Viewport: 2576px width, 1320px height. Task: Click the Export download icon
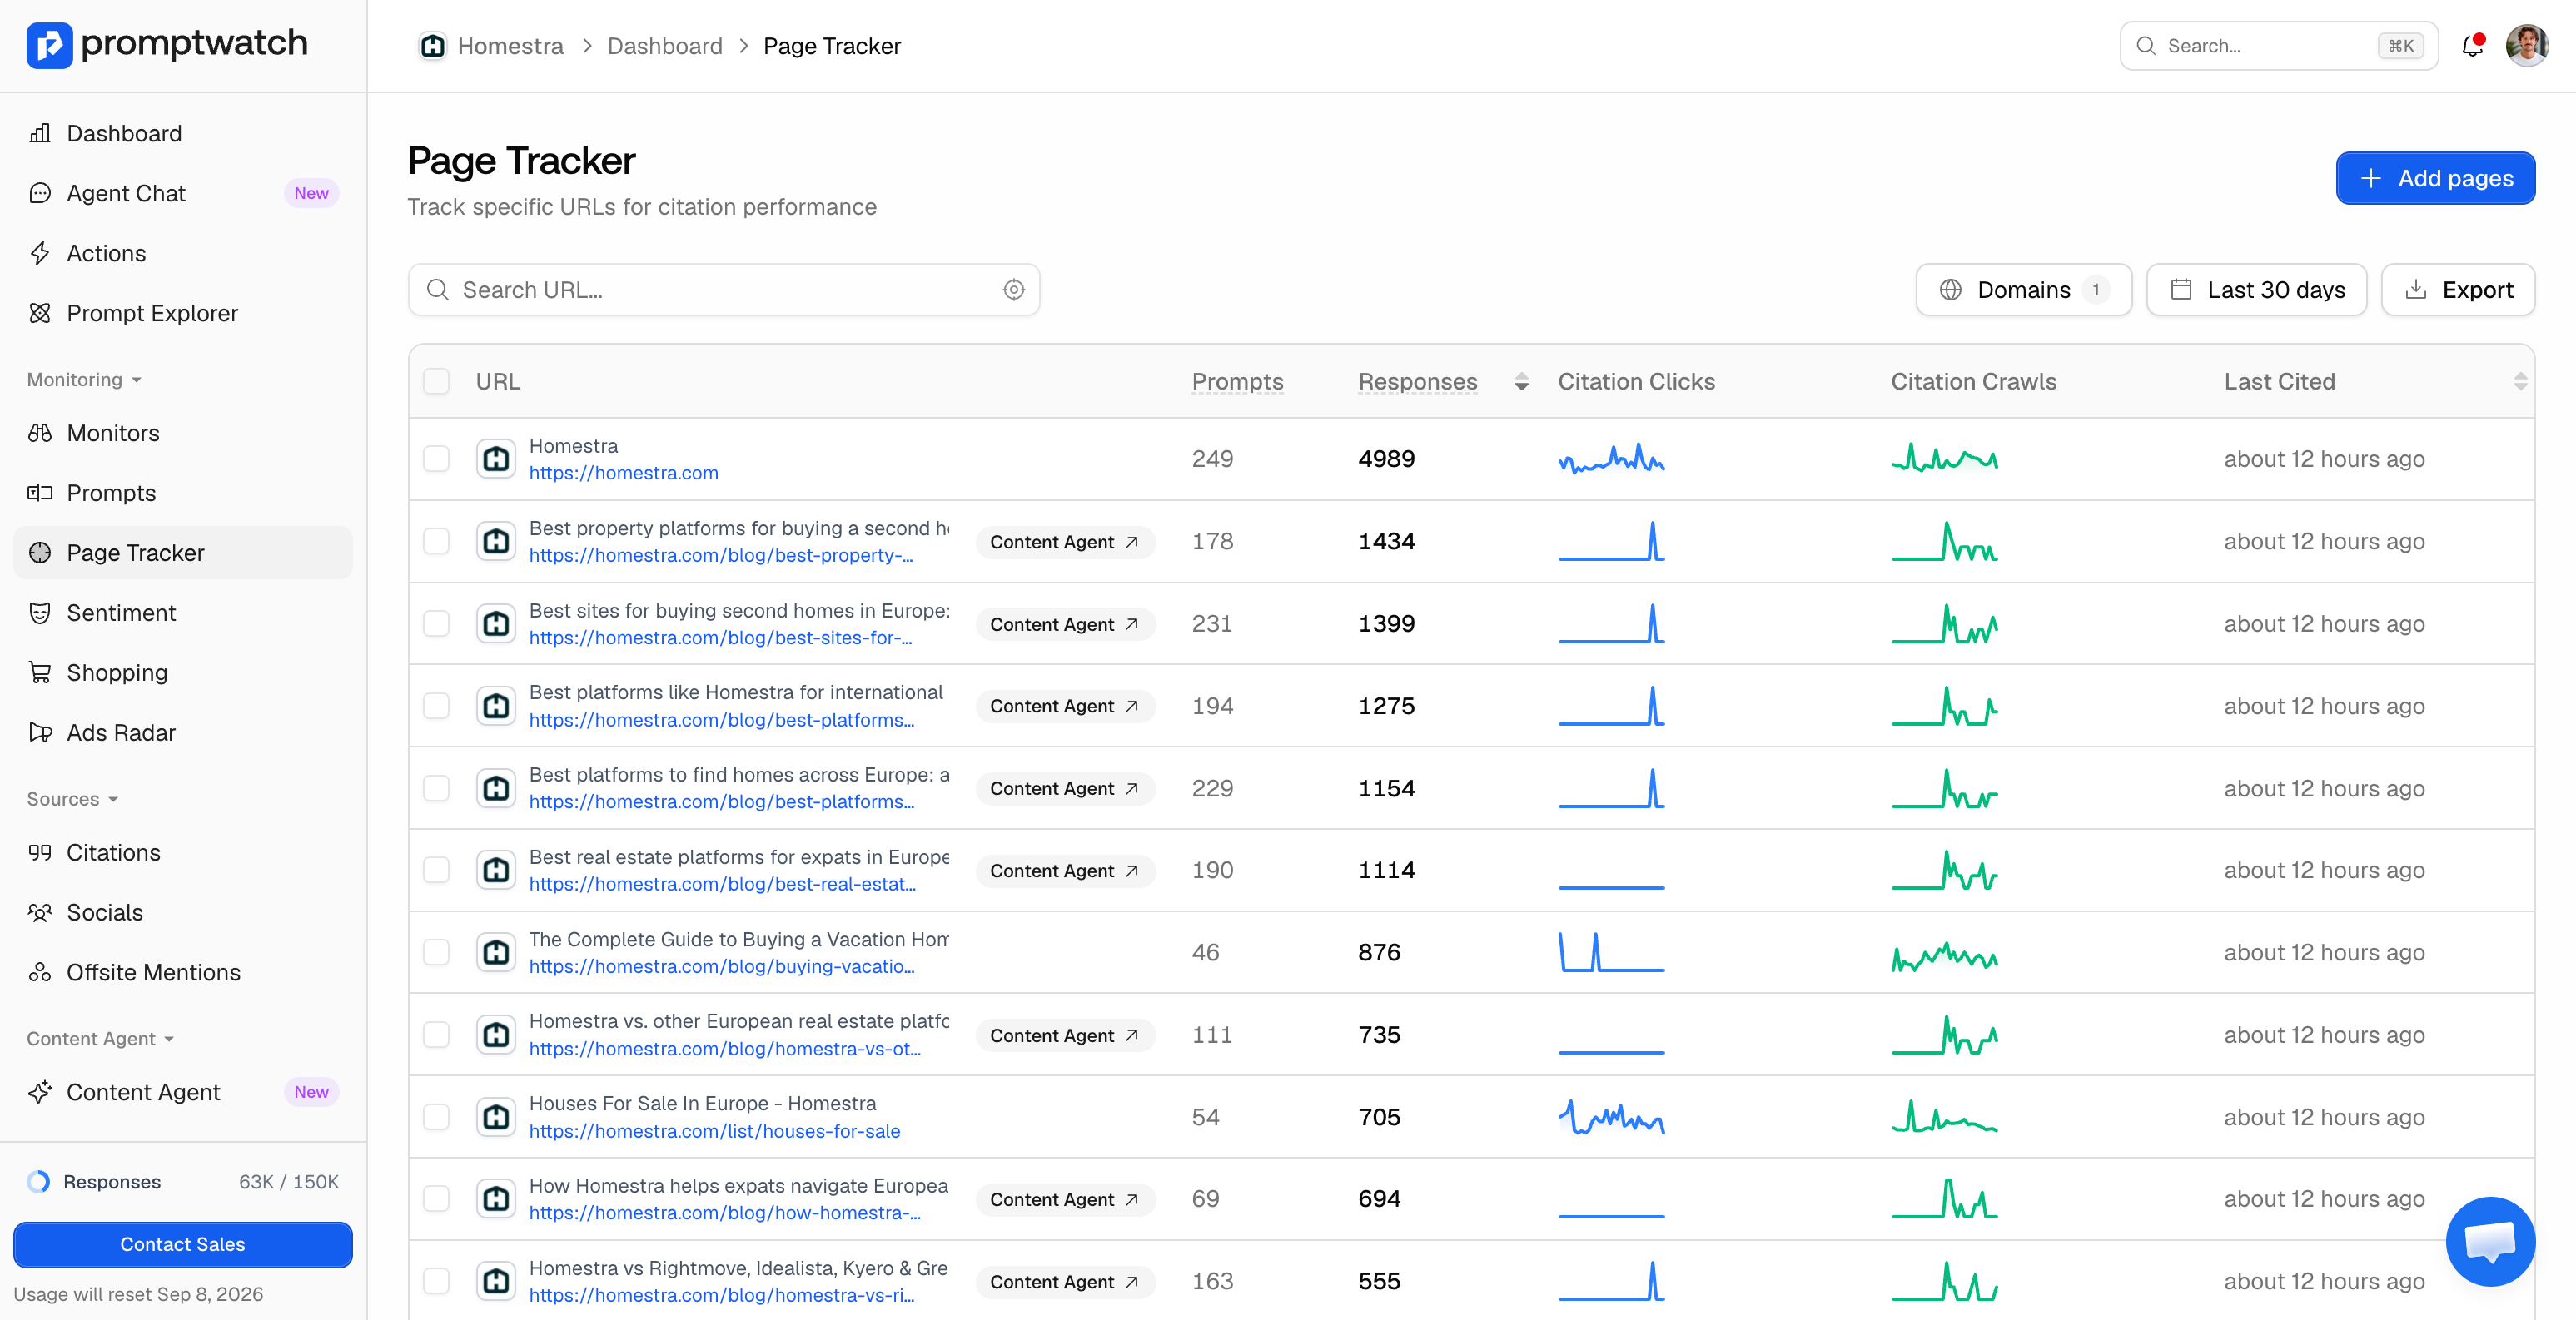click(x=2415, y=290)
